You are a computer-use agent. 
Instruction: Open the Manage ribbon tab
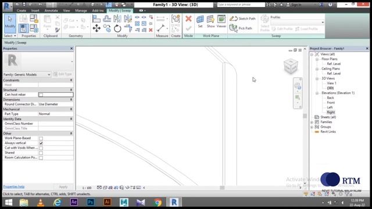click(81, 10)
